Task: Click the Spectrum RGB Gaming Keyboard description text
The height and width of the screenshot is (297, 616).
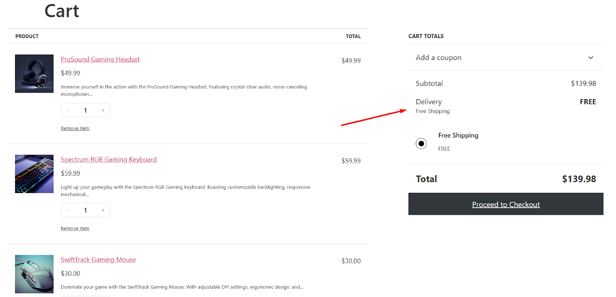Action: pos(185,191)
